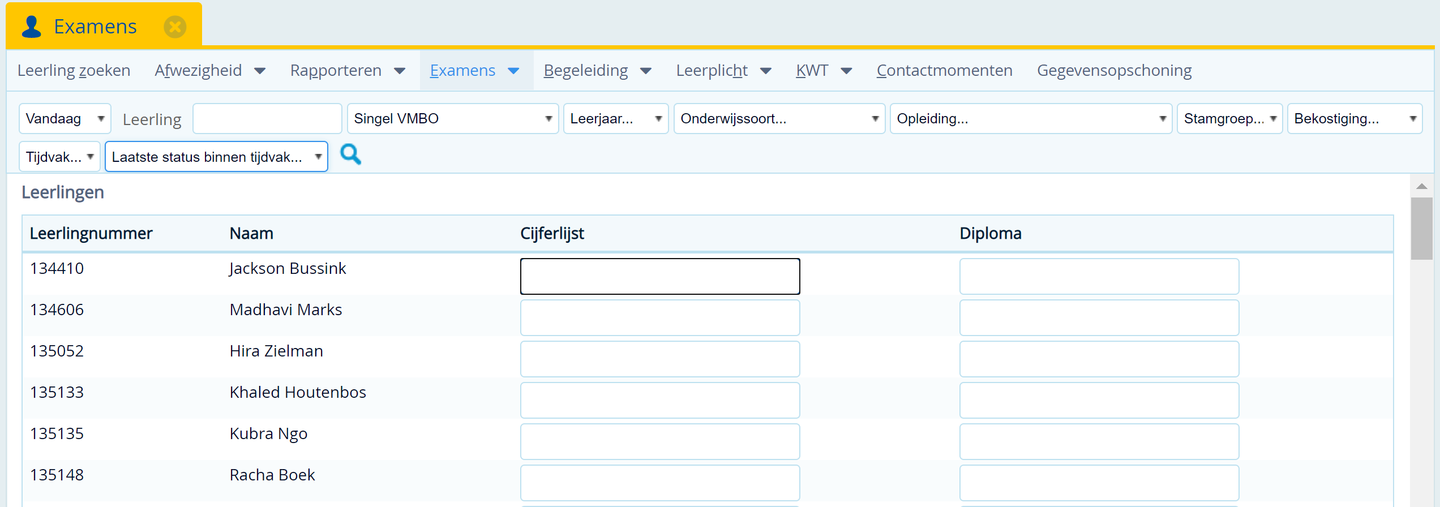Expand the Afwezigheid menu
The height and width of the screenshot is (507, 1440).
pos(210,70)
